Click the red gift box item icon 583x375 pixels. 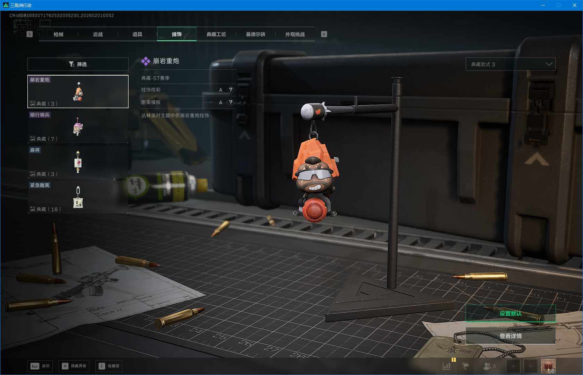pos(548,366)
